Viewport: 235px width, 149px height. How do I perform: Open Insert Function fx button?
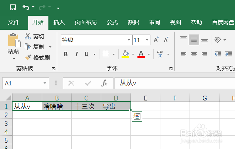click(x=104, y=83)
